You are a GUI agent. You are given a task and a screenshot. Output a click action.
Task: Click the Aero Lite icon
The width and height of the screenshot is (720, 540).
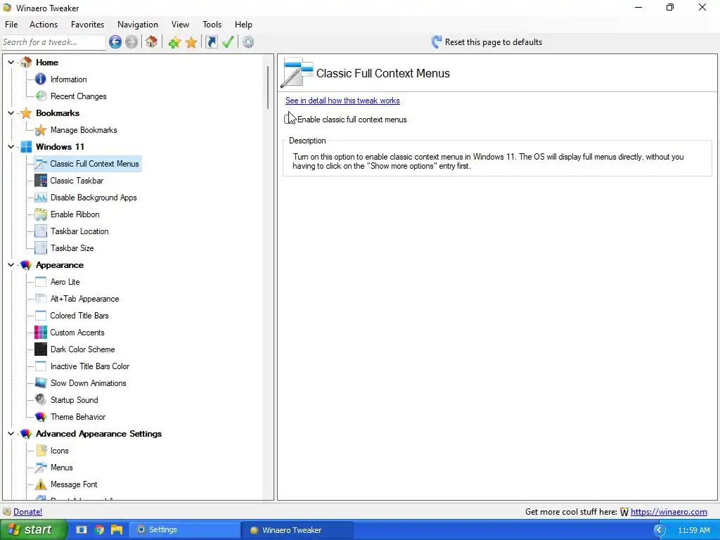pyautogui.click(x=41, y=282)
